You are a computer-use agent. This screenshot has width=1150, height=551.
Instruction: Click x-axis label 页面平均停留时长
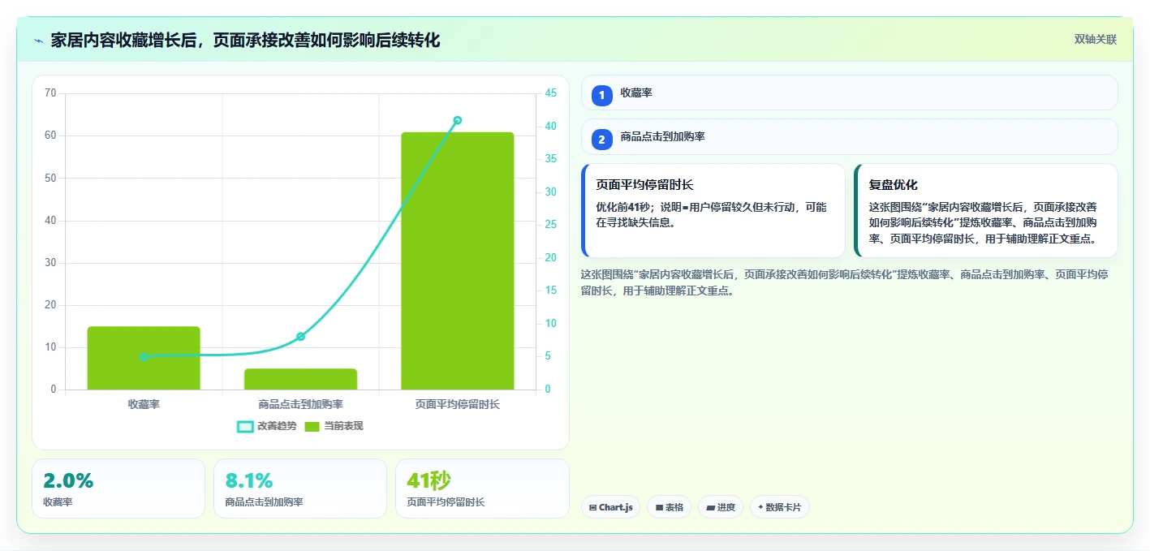point(457,404)
